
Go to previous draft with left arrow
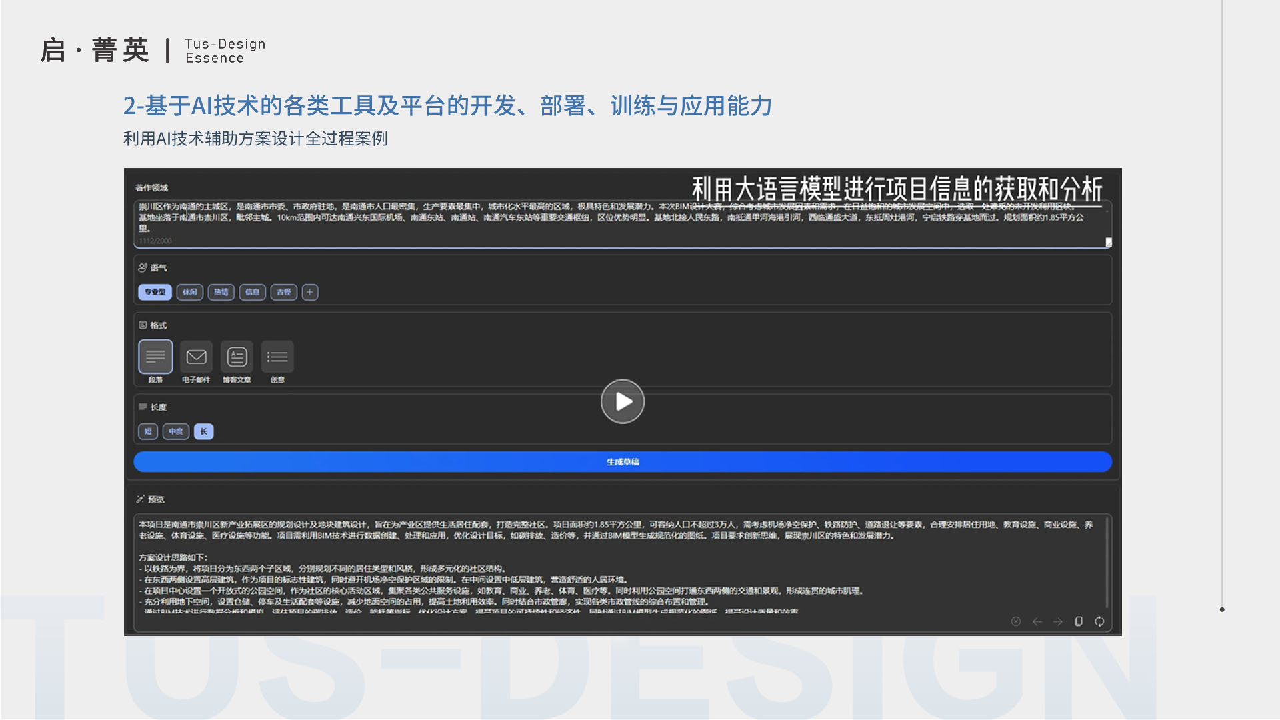point(1037,621)
